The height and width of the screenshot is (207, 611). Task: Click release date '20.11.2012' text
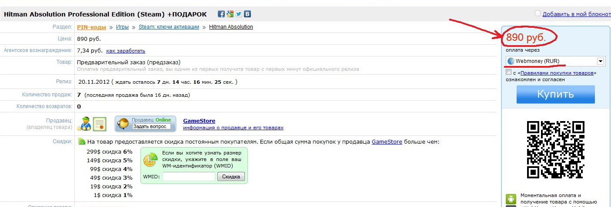point(94,82)
